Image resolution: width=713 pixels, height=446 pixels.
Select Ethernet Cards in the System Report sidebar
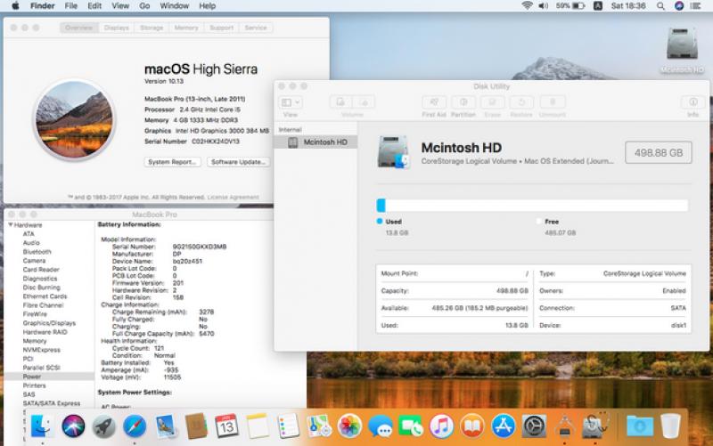[x=45, y=296]
